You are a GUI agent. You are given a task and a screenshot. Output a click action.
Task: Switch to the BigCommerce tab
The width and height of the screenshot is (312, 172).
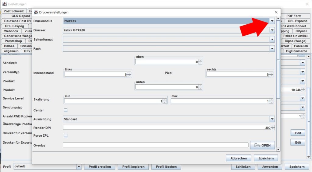(296, 51)
